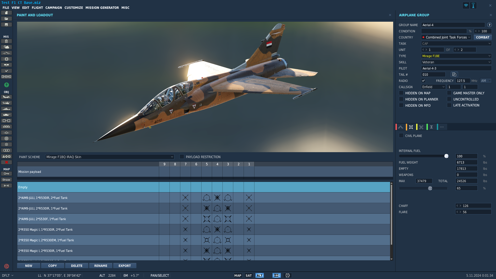Select the ground vehicle tank tool

pos(6,115)
